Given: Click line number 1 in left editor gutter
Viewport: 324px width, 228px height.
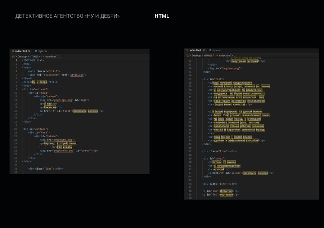Looking at the screenshot, I should (x=16, y=61).
